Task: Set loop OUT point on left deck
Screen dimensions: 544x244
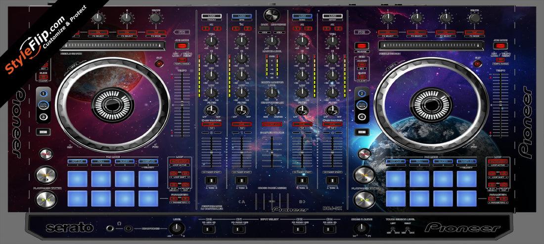Action: (x=185, y=185)
